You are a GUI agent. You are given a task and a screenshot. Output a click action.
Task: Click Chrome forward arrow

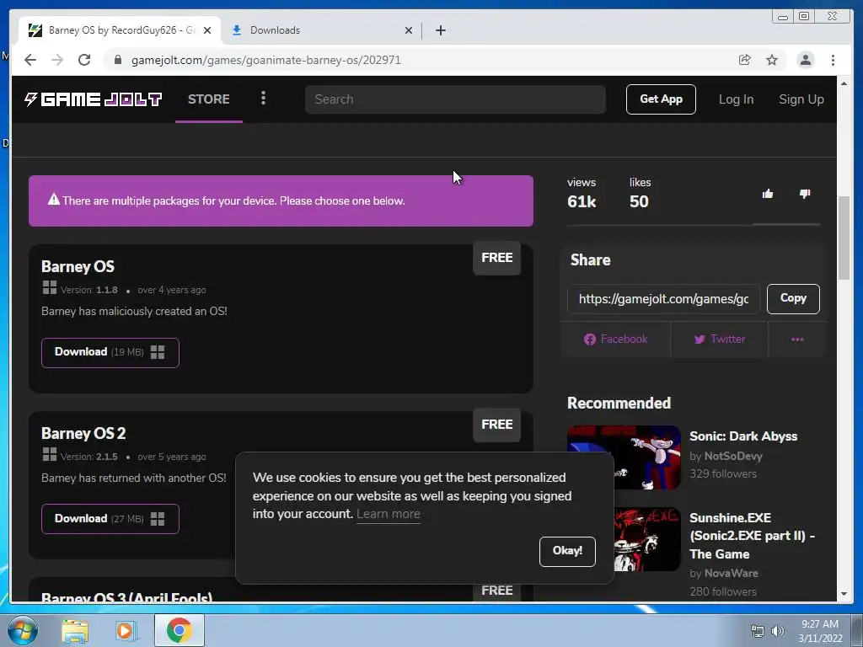coord(57,60)
